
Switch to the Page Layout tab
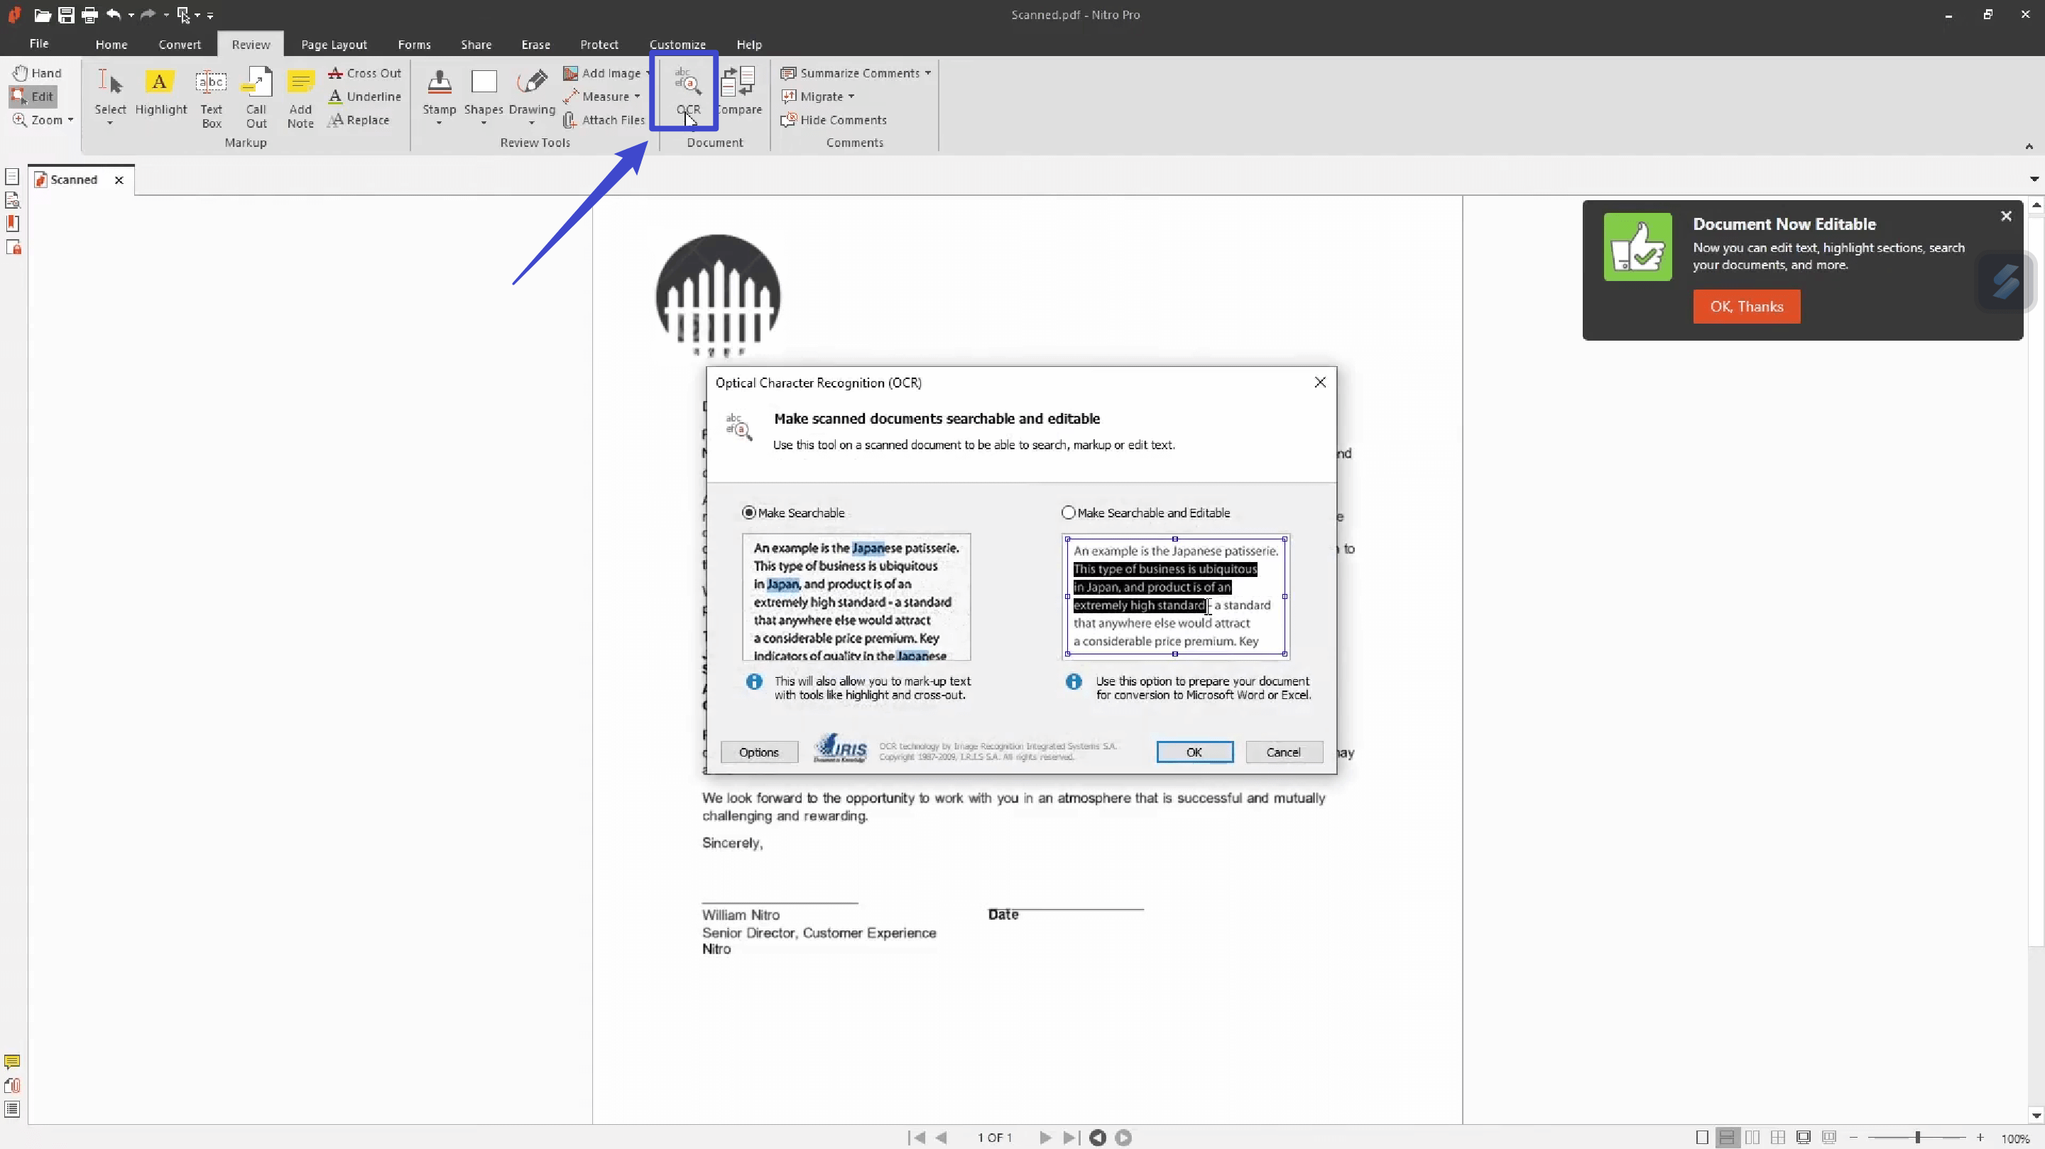click(334, 45)
